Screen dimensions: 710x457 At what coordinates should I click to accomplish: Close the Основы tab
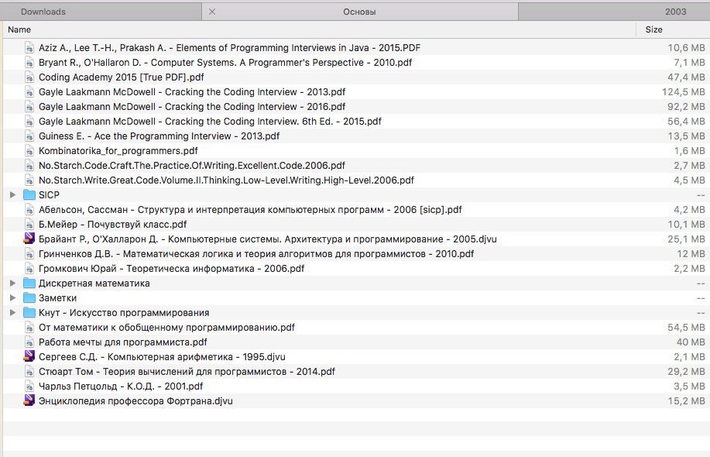point(212,12)
